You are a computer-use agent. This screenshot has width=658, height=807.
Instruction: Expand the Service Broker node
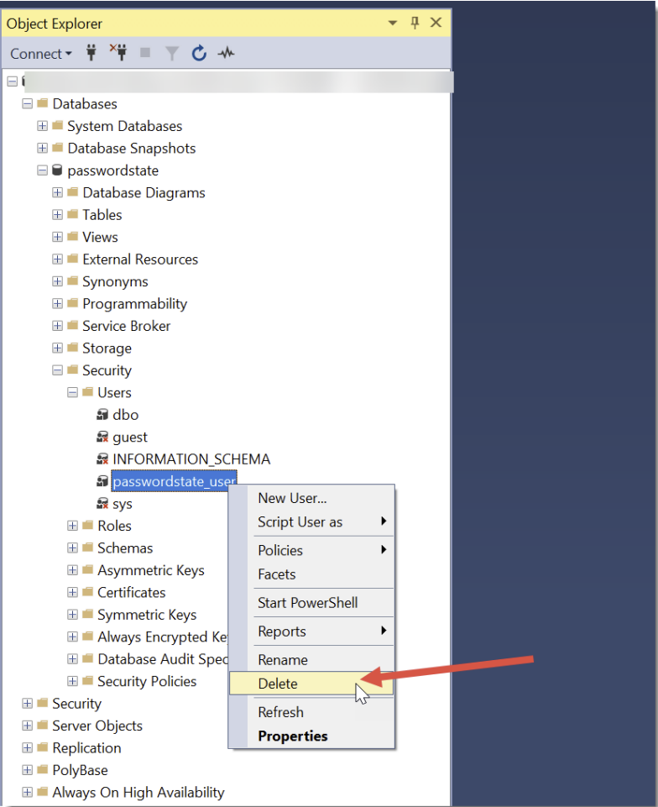[x=57, y=326]
